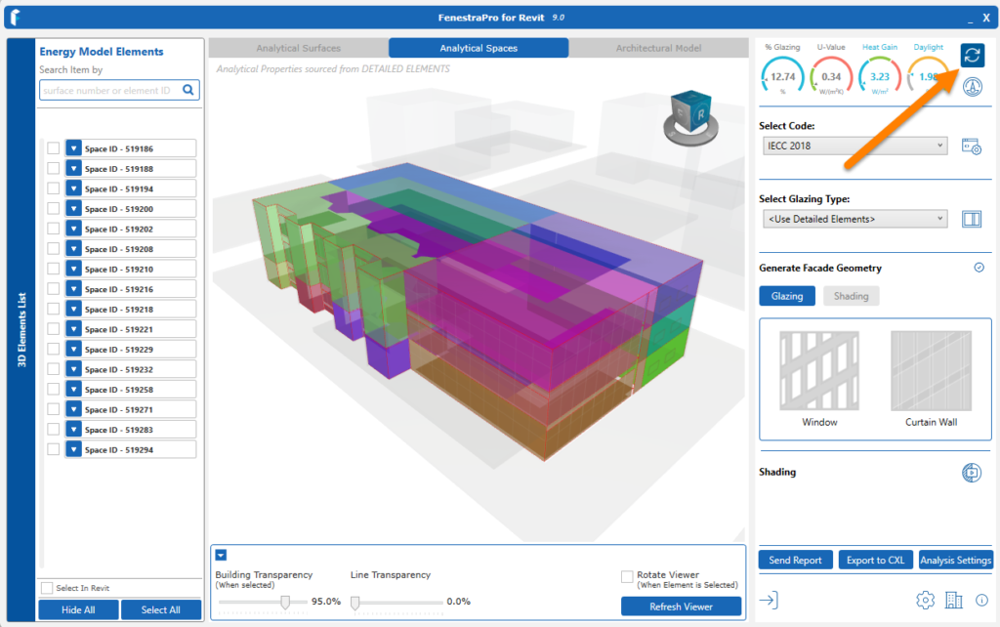Click the glazing type panel icon
Viewport: 1000px width, 627px height.
tap(972, 220)
